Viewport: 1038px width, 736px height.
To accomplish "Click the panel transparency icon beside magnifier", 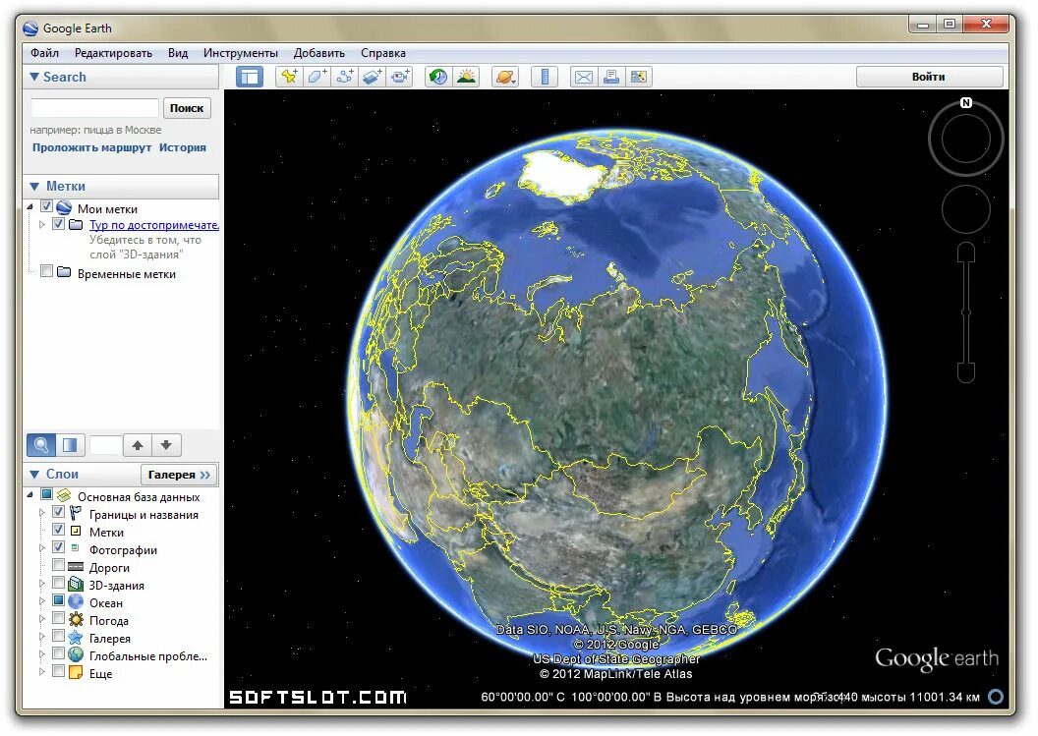I will (x=70, y=445).
